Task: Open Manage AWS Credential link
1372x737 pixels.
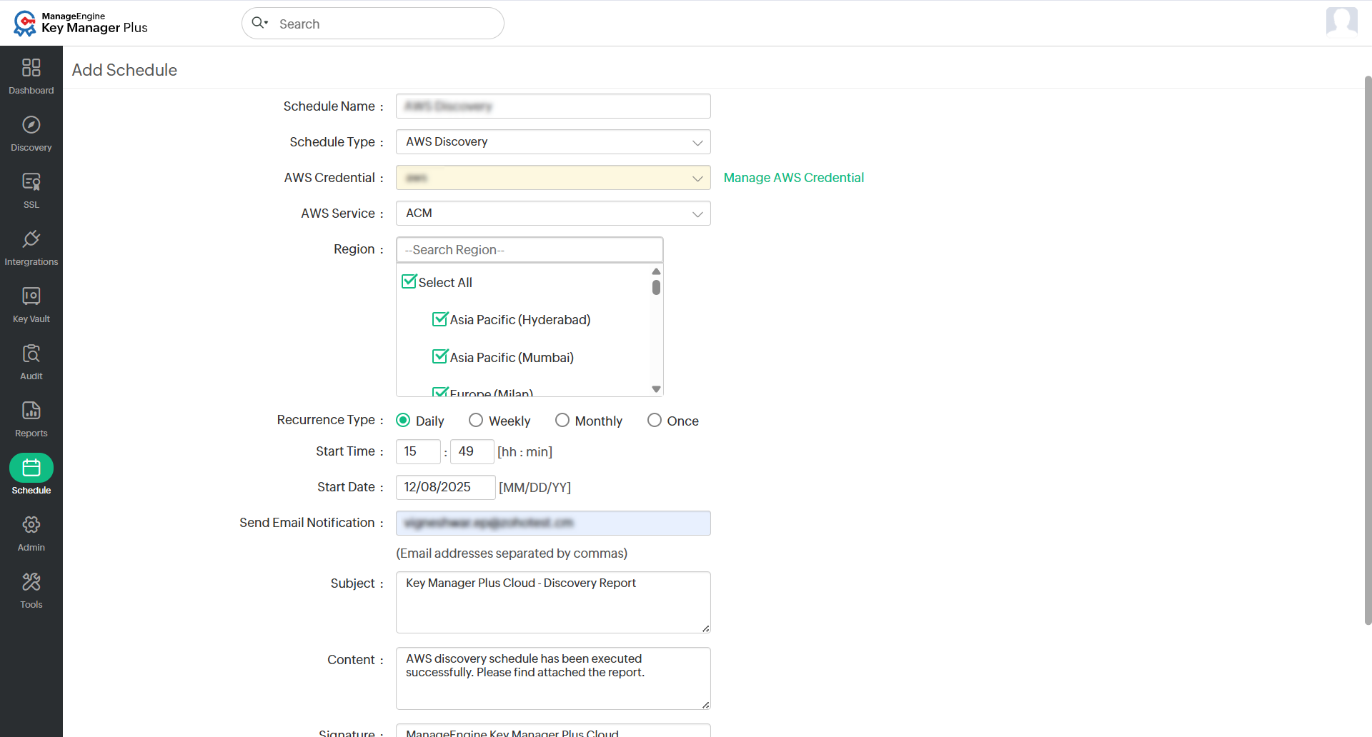Action: [793, 177]
